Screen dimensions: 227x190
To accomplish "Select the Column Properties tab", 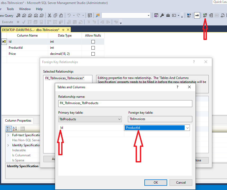I will (18, 121).
